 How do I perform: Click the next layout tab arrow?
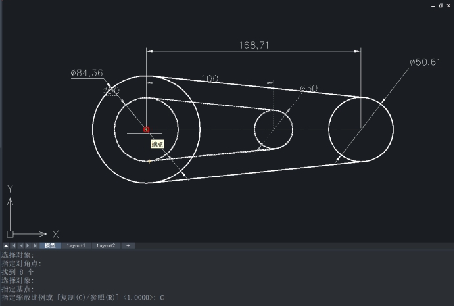coord(28,245)
